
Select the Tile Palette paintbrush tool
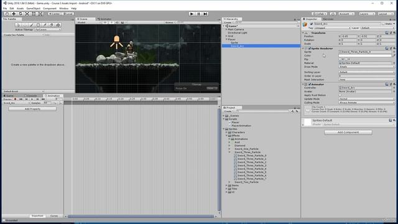32,25
